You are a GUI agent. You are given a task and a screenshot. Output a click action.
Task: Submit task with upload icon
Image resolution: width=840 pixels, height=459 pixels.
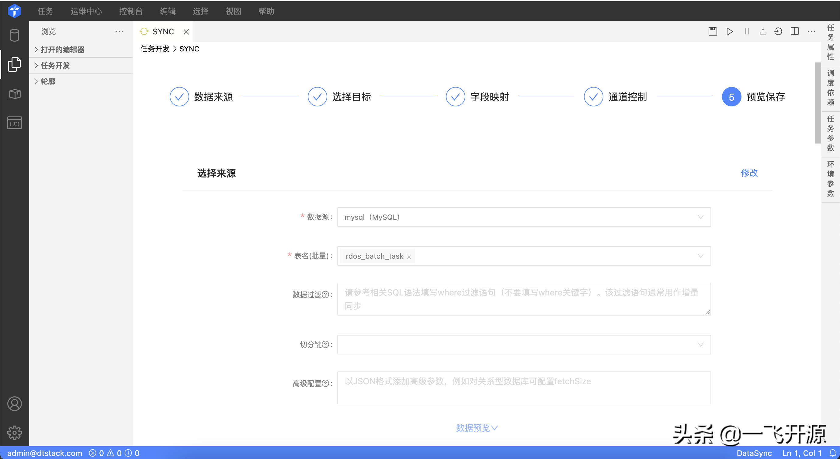click(763, 31)
